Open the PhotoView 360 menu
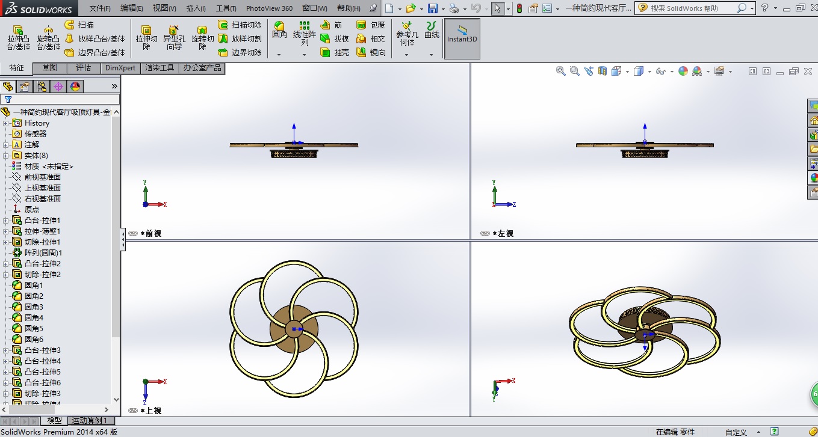This screenshot has height=437, width=818. tap(269, 8)
